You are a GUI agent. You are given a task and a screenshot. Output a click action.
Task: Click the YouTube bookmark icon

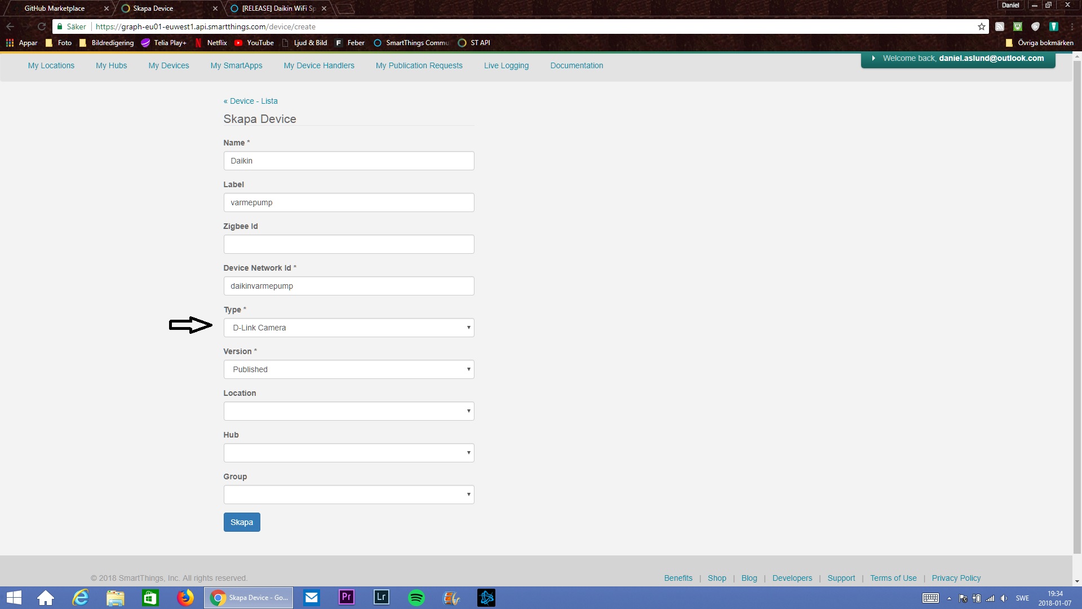coord(238,43)
